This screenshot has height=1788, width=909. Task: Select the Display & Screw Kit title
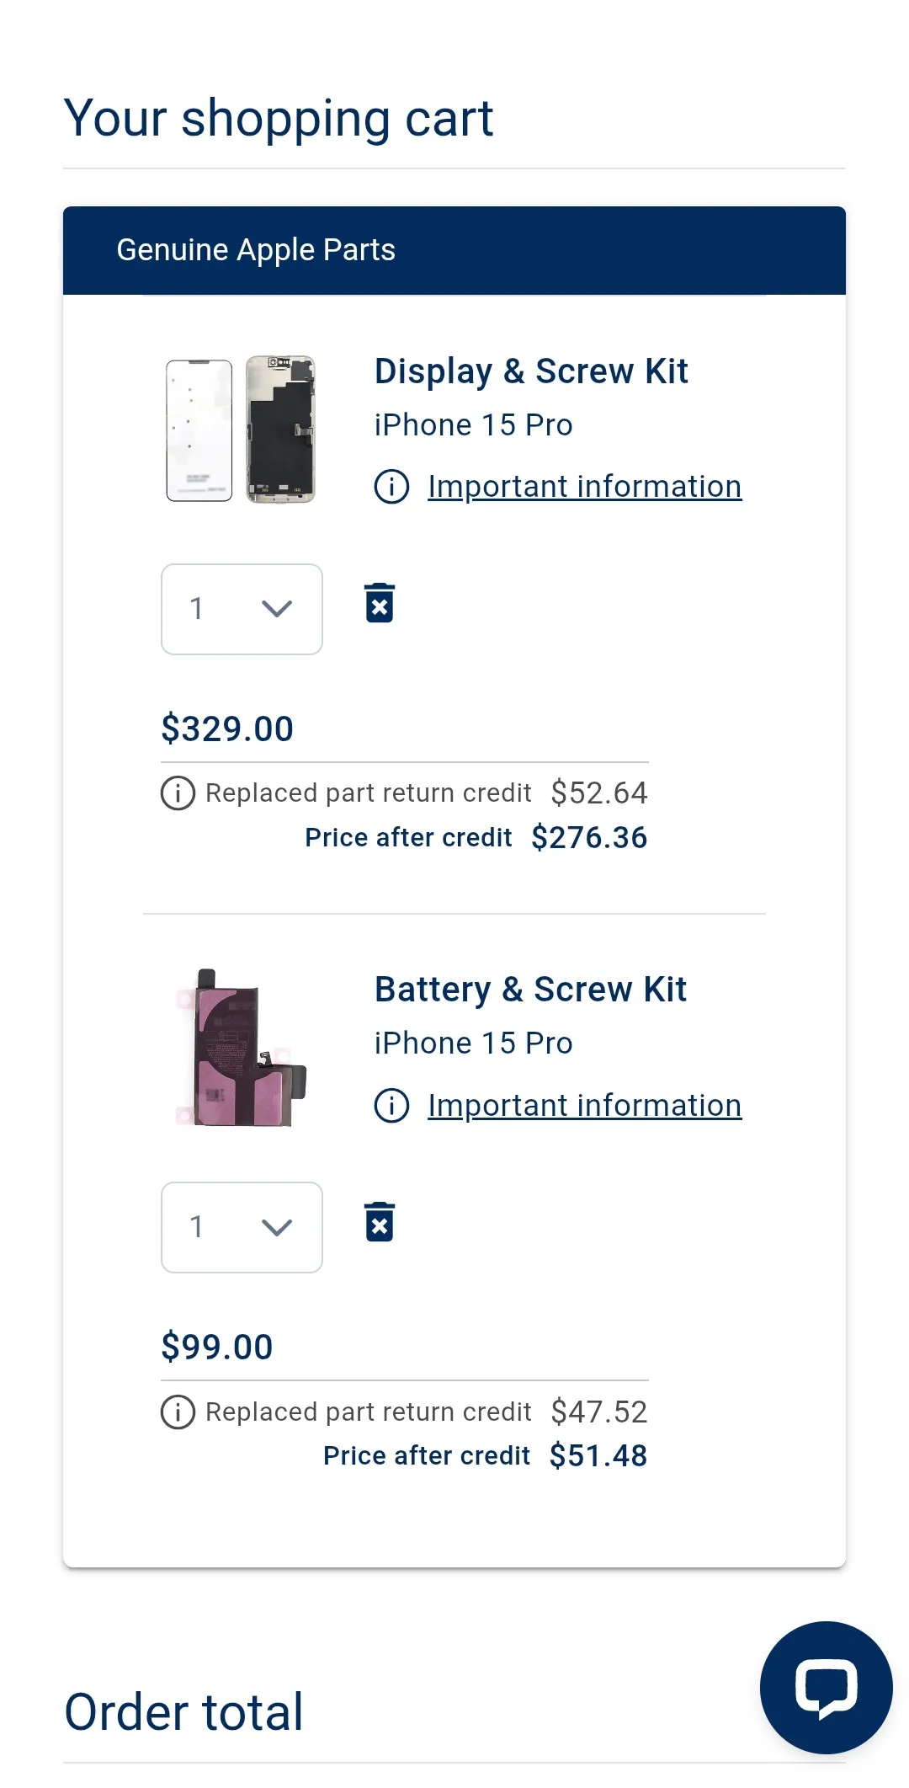pyautogui.click(x=531, y=371)
